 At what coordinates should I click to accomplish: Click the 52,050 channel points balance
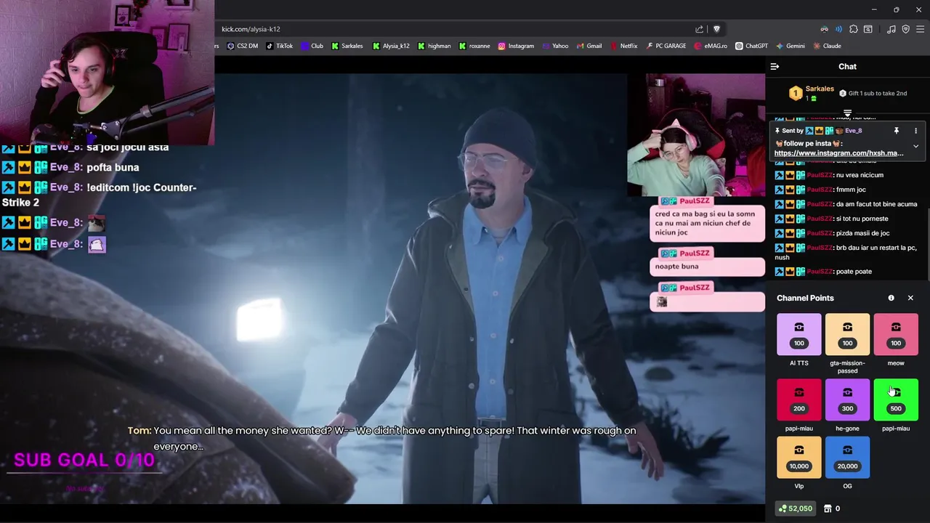[x=795, y=508]
